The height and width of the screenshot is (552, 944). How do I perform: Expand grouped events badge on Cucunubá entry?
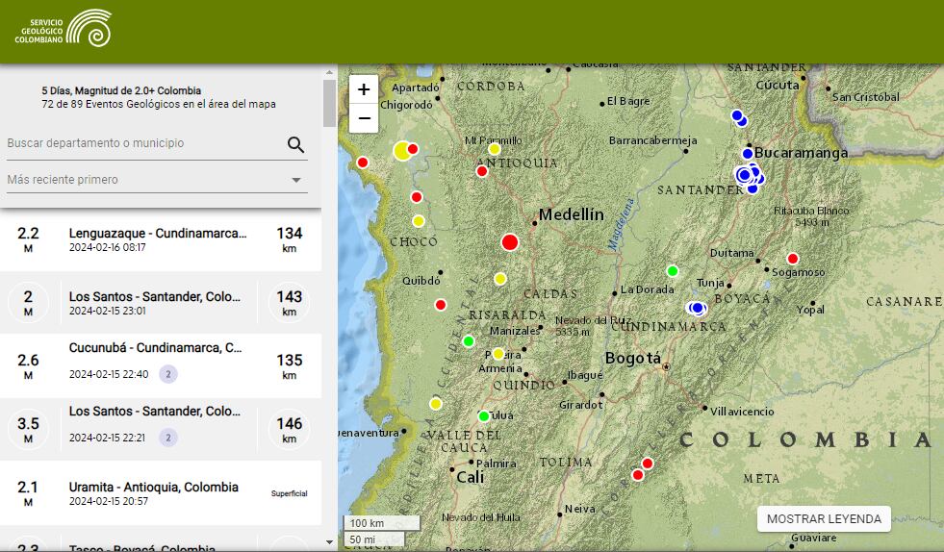[168, 374]
